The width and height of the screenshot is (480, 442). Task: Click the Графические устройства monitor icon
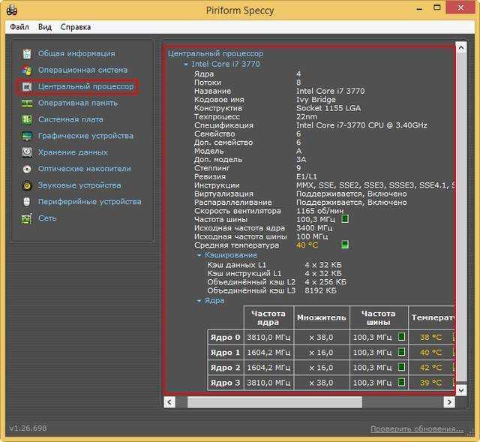click(x=27, y=136)
